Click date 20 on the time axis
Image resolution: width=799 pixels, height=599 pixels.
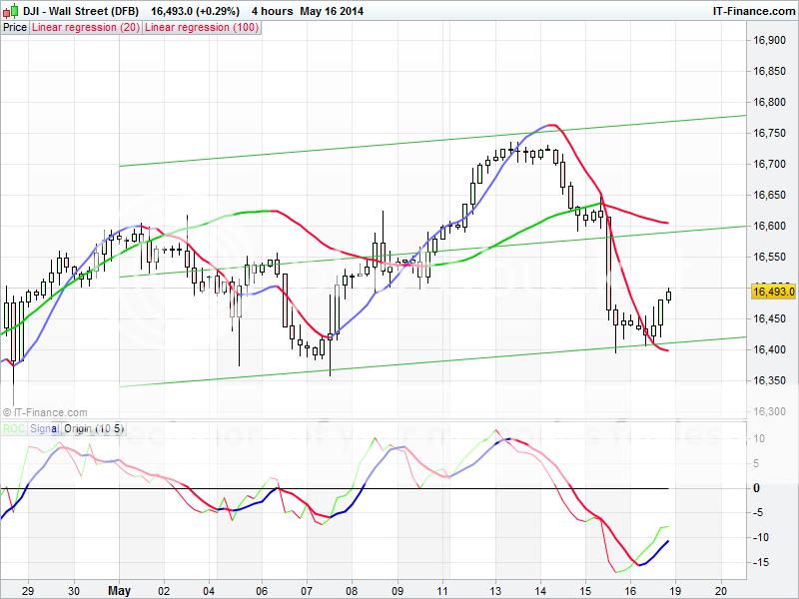tap(722, 589)
